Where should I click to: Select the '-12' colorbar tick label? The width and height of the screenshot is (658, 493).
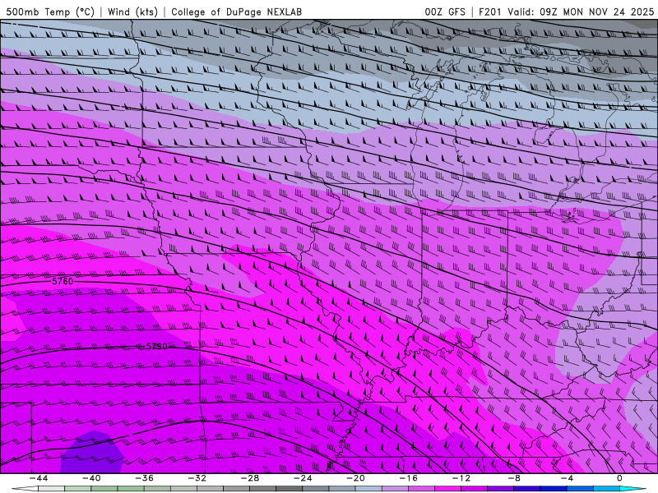(x=461, y=478)
